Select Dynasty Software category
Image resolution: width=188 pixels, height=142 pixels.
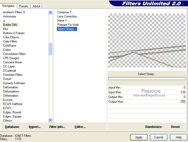pos(14,83)
